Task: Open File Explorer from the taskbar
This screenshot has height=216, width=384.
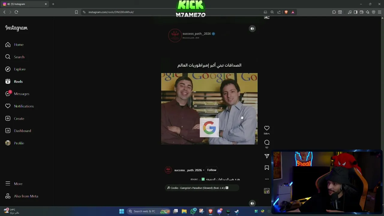Action: click(184, 211)
